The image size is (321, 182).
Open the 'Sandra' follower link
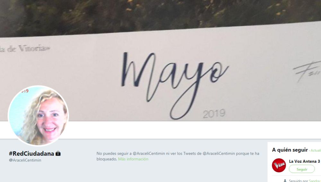(x=315, y=181)
